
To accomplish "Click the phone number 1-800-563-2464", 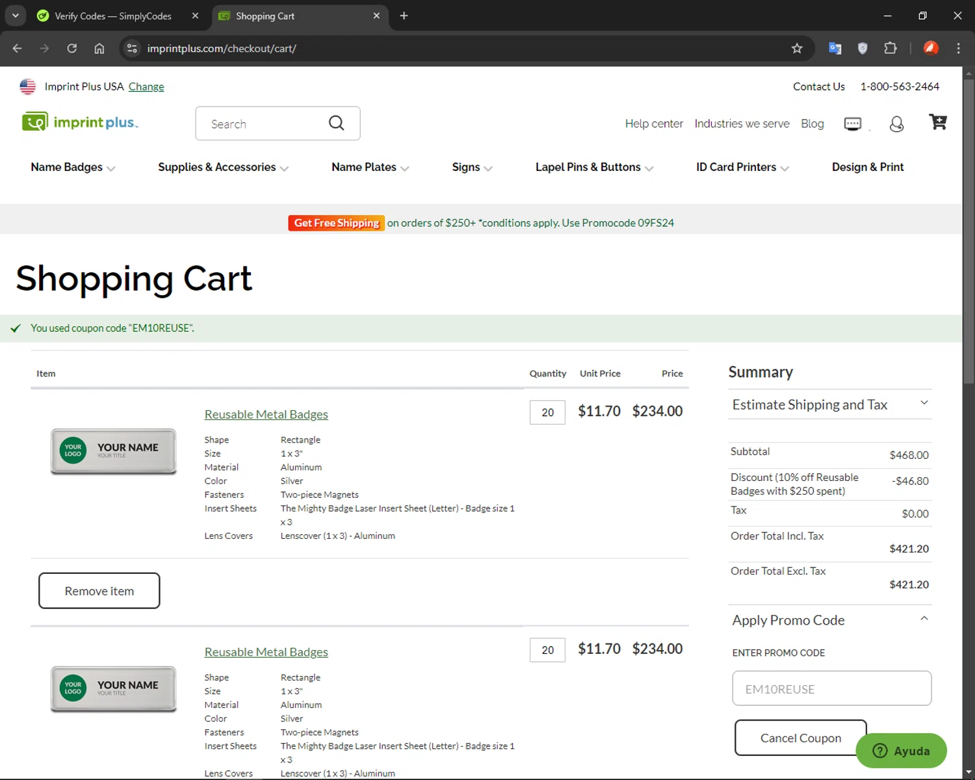I will coord(900,86).
